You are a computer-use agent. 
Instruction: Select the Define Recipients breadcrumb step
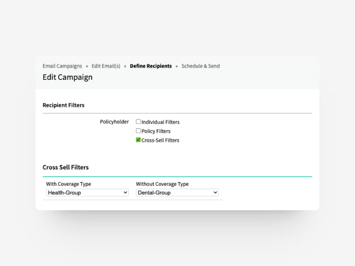click(151, 66)
